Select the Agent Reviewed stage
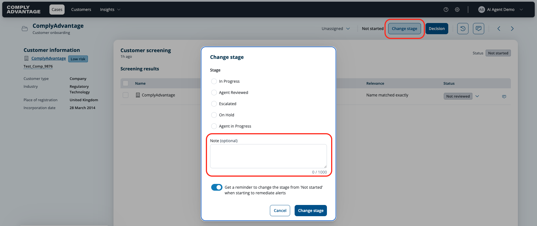Image resolution: width=537 pixels, height=226 pixels. pos(214,93)
